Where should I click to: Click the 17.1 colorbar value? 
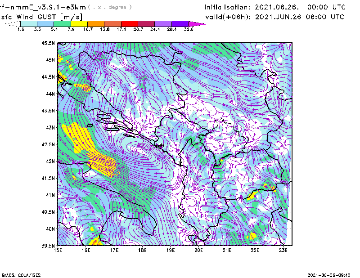pyautogui.click(x=121, y=29)
